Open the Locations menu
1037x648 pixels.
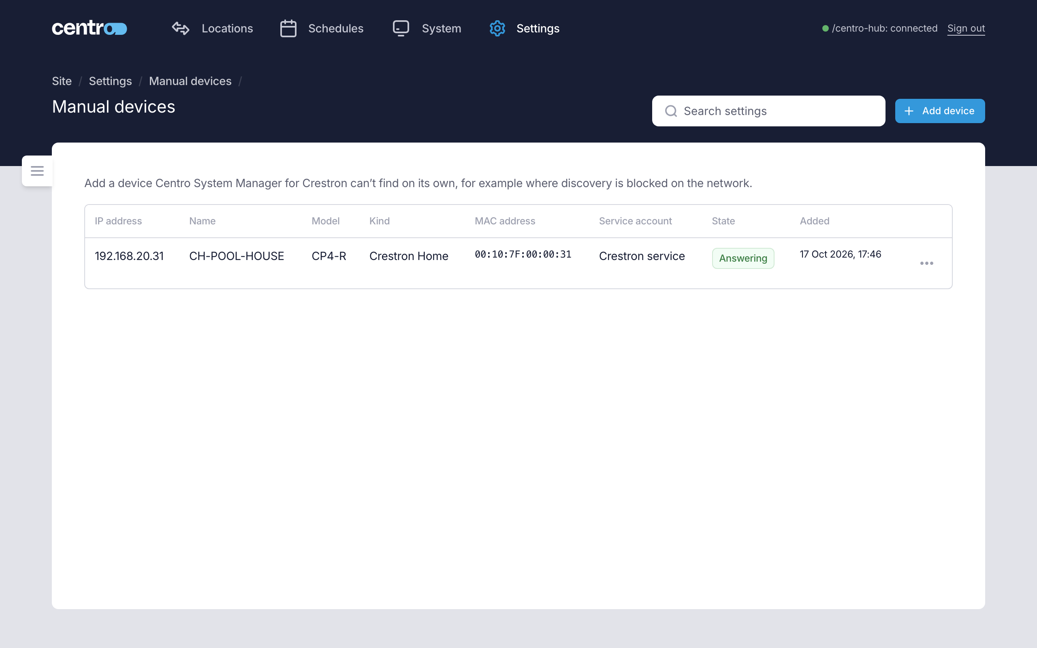213,28
